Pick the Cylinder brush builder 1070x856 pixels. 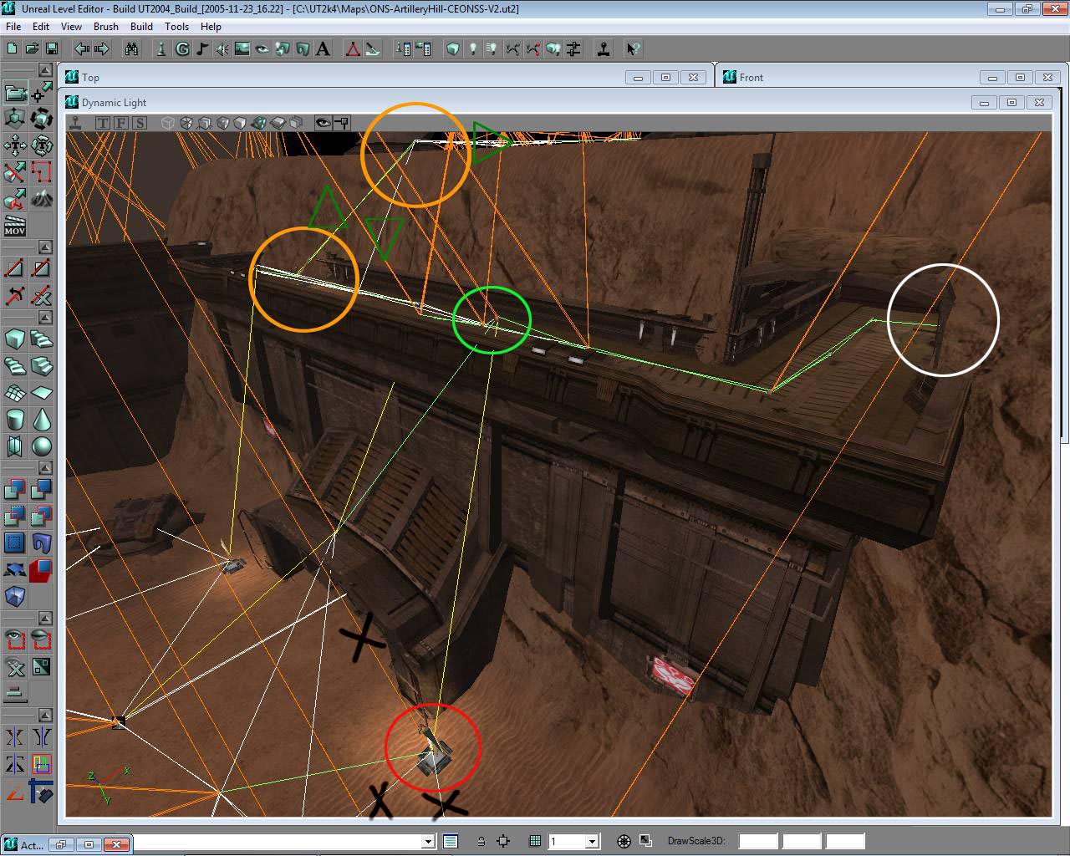(15, 419)
